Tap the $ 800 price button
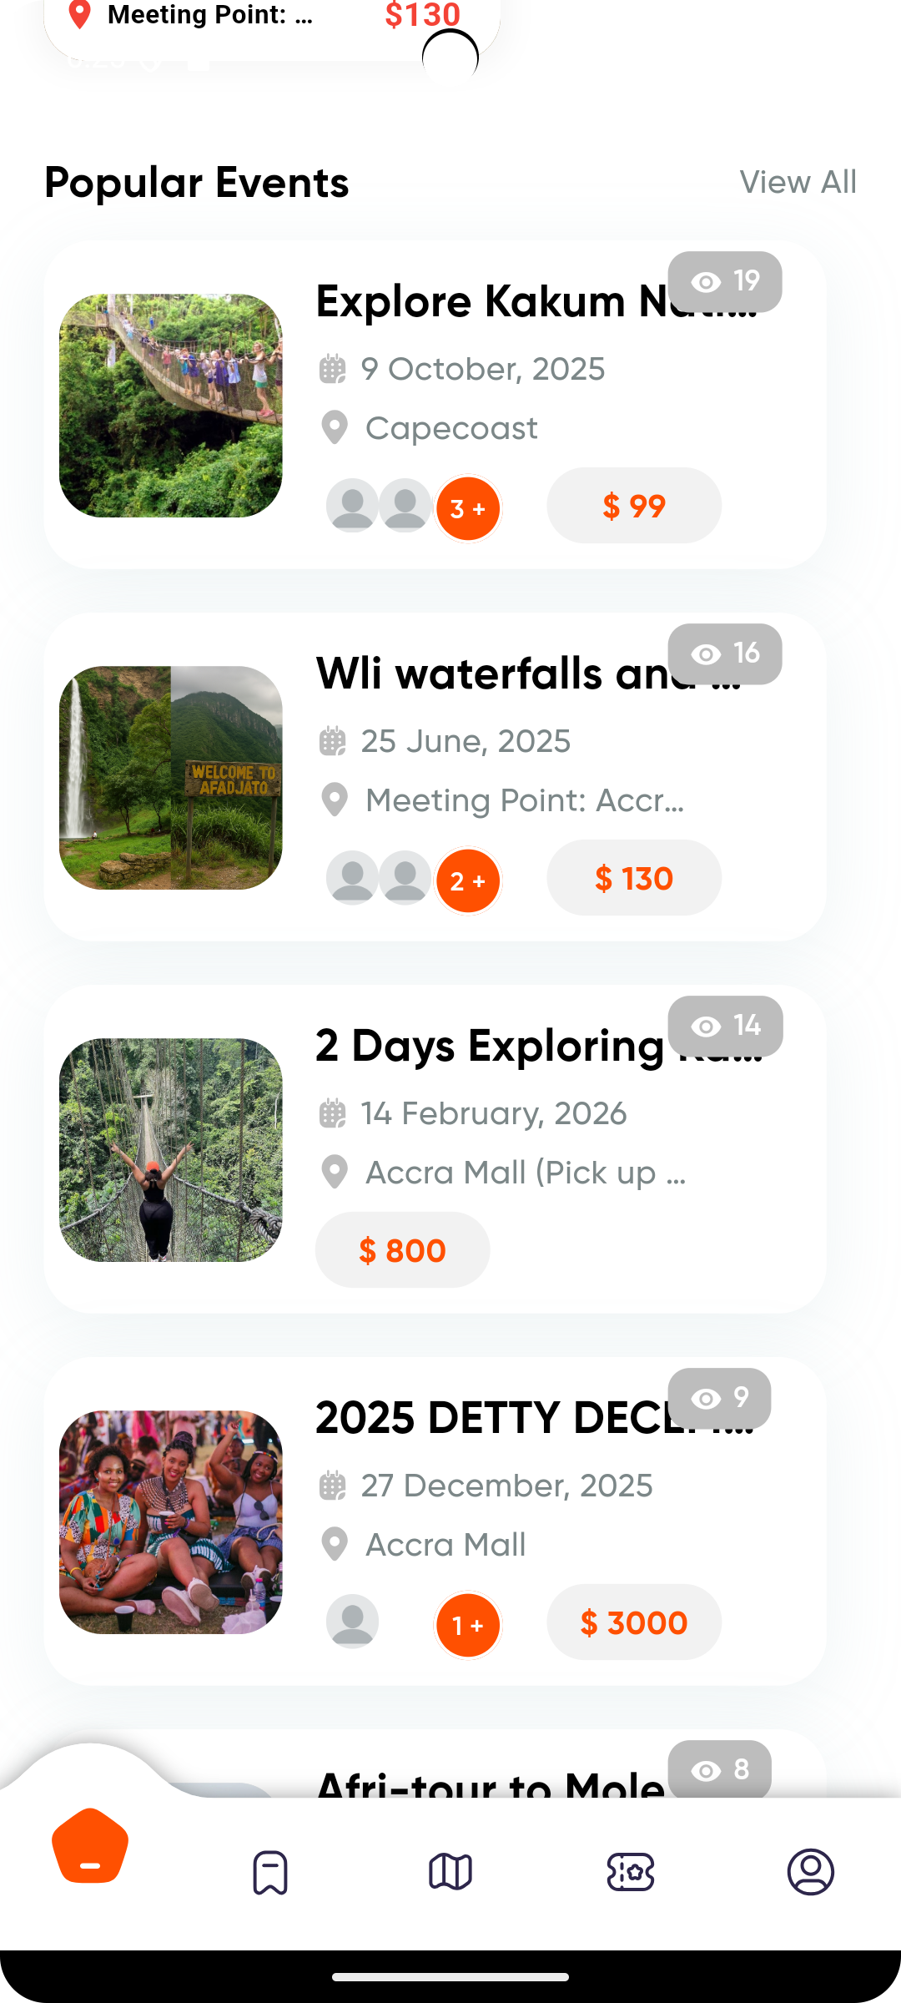This screenshot has width=901, height=2003. [x=402, y=1250]
